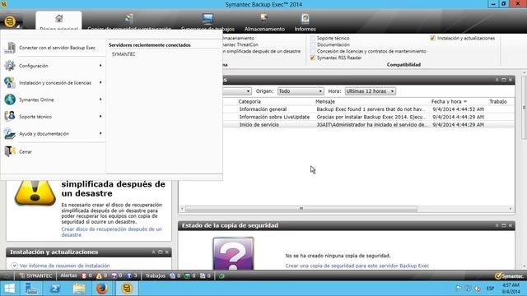The width and height of the screenshot is (527, 296).
Task: Select Conectar con el servidor Backup Exec
Action: pyautogui.click(x=53, y=48)
